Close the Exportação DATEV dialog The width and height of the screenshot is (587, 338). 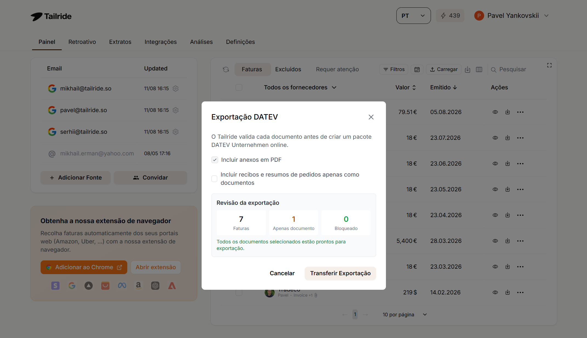[x=371, y=117]
